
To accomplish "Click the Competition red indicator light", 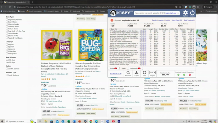I will 190,75.
